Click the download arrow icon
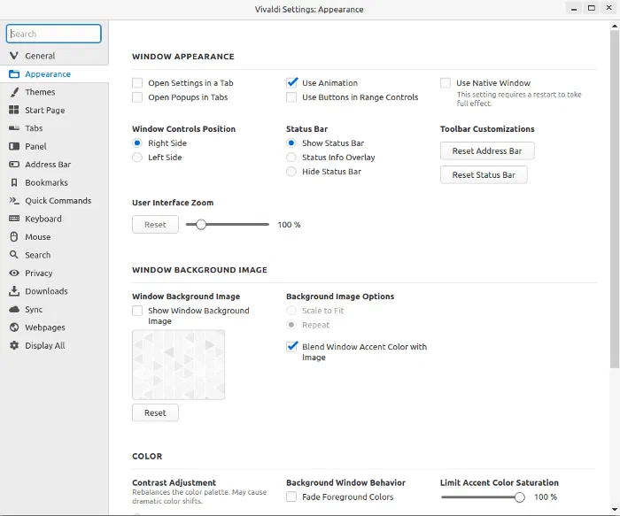Image resolution: width=620 pixels, height=516 pixels. click(x=14, y=291)
